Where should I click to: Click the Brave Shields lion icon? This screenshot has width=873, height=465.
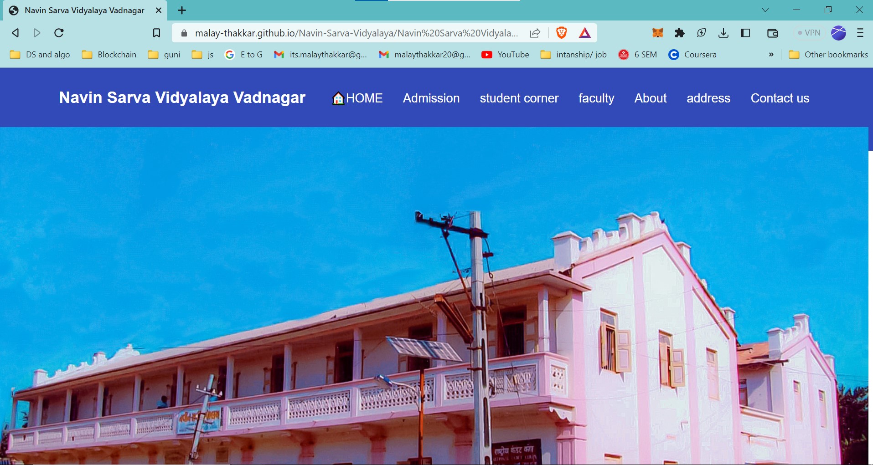tap(561, 33)
